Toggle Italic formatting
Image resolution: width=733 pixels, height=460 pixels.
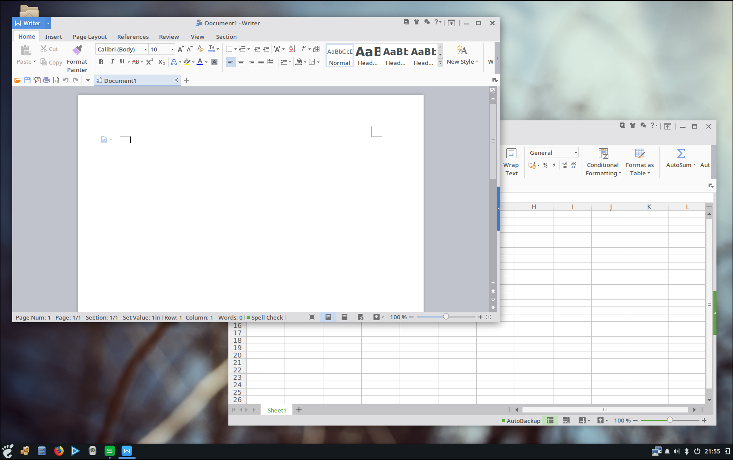point(112,62)
